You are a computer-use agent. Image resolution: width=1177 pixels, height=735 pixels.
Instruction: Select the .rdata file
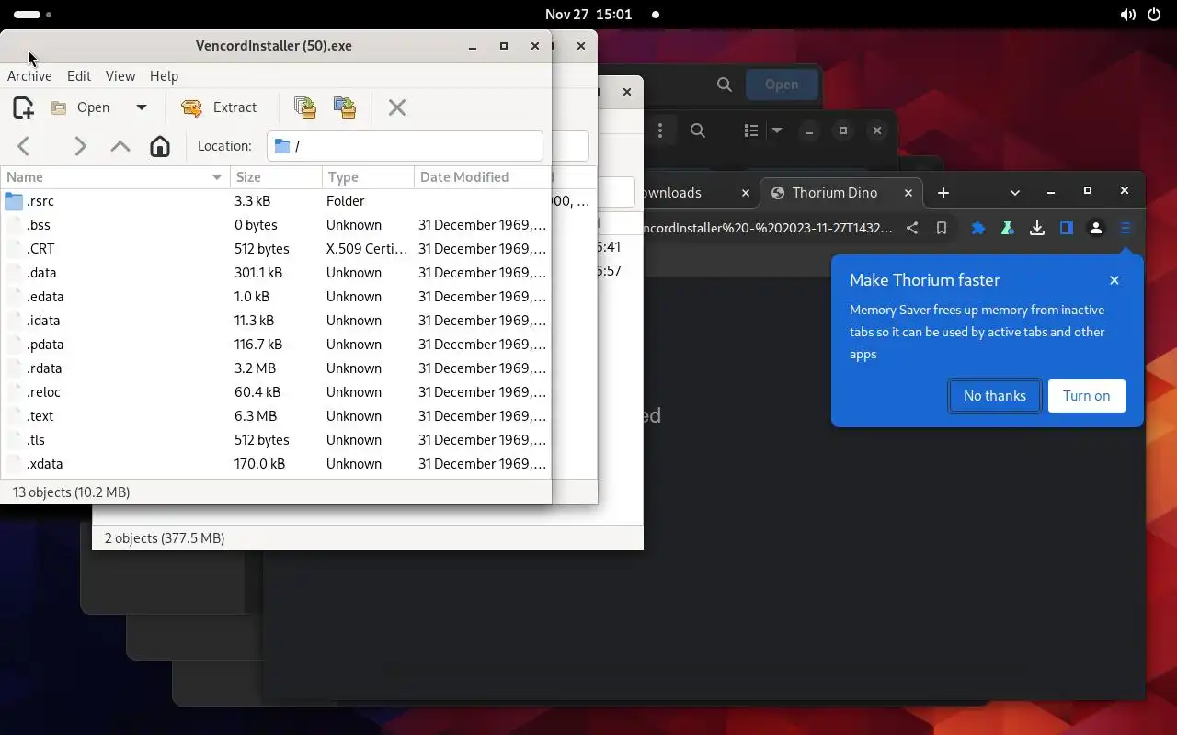click(x=276, y=368)
